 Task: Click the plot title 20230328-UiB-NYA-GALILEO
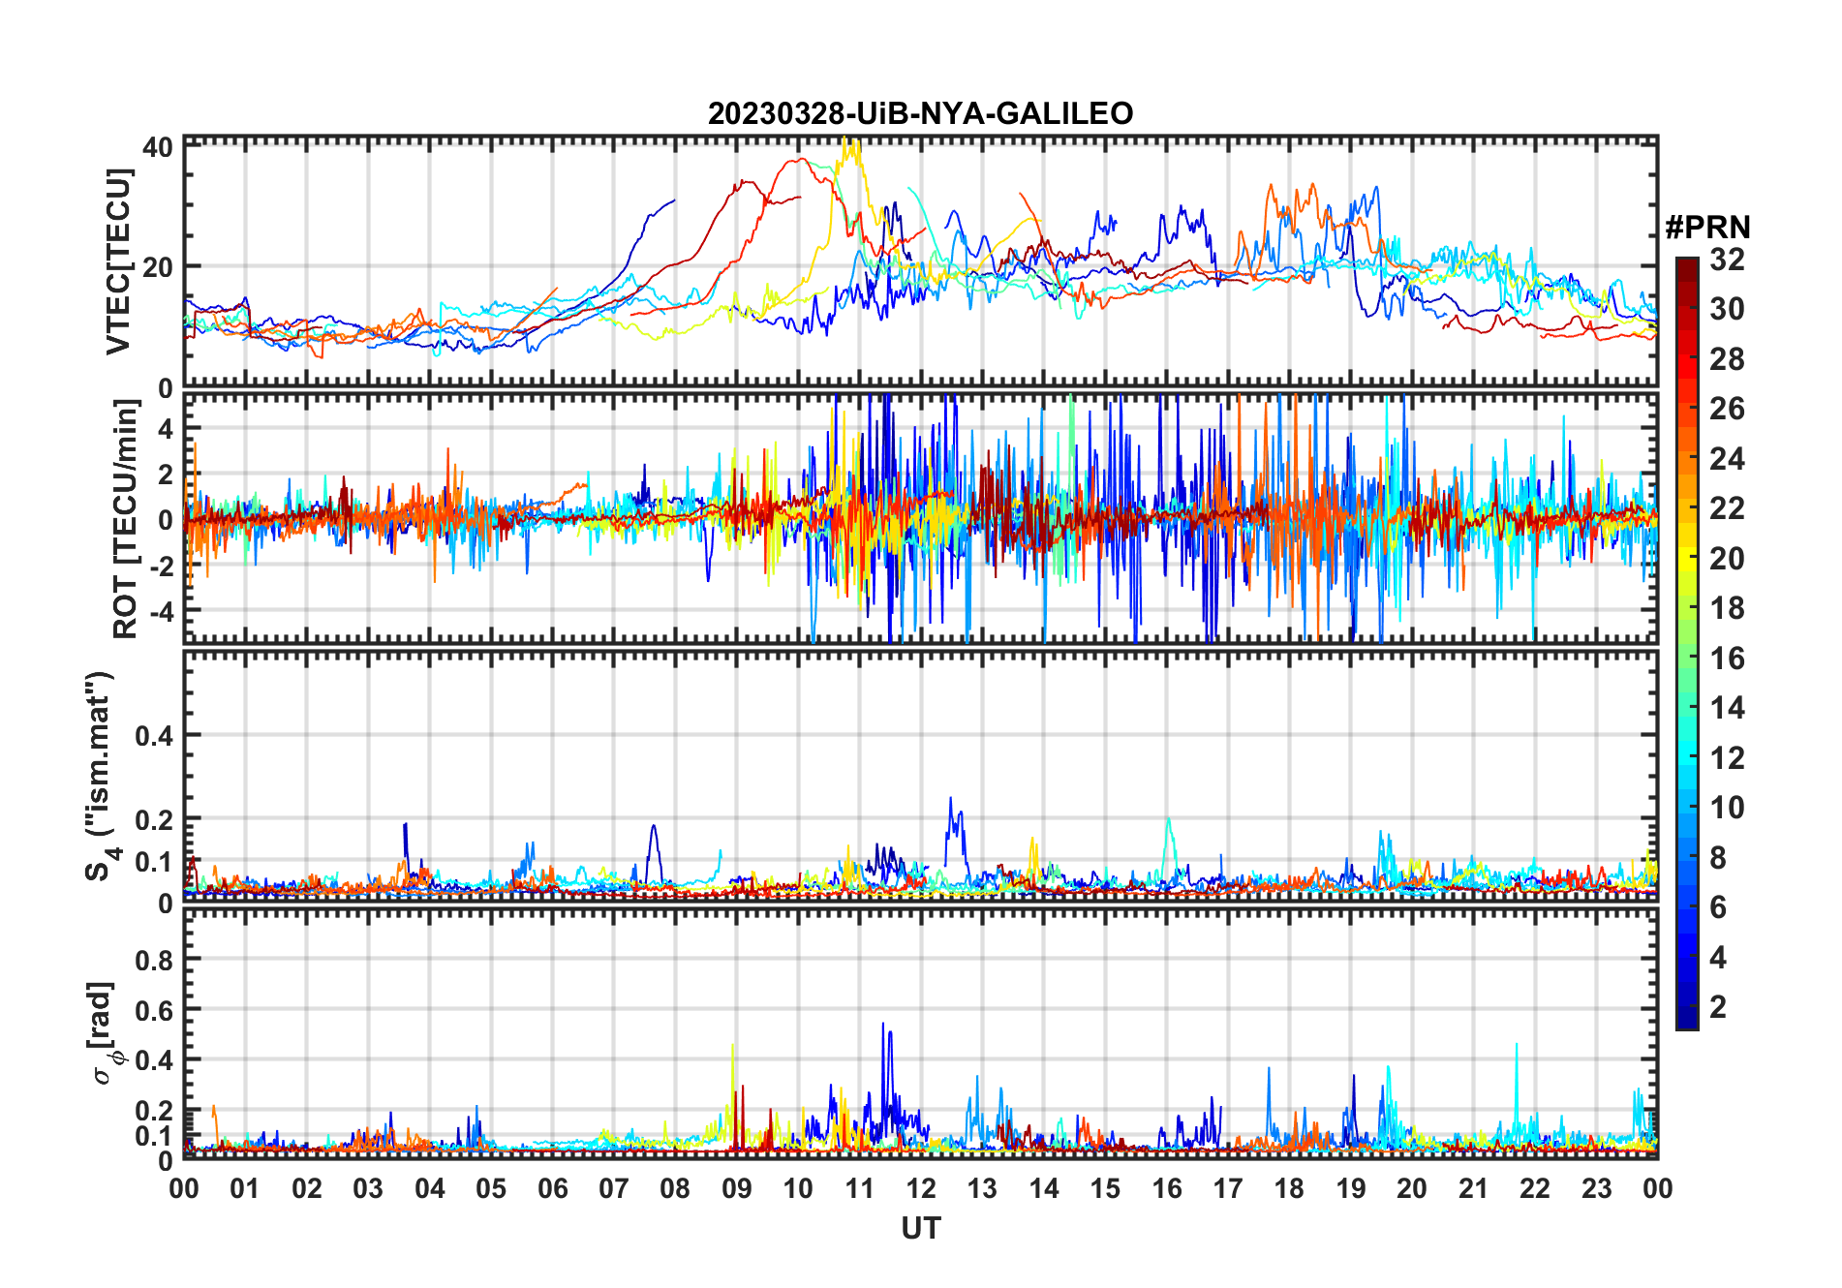920,114
